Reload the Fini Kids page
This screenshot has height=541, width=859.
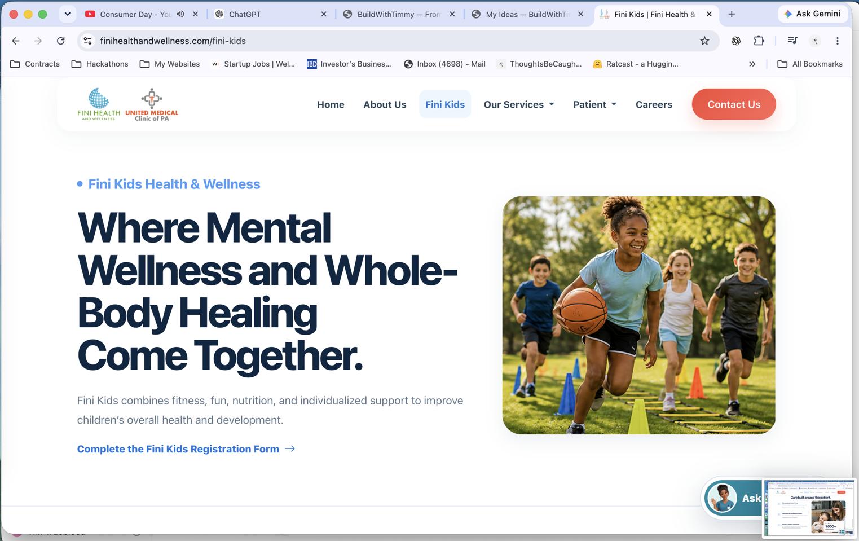point(61,41)
